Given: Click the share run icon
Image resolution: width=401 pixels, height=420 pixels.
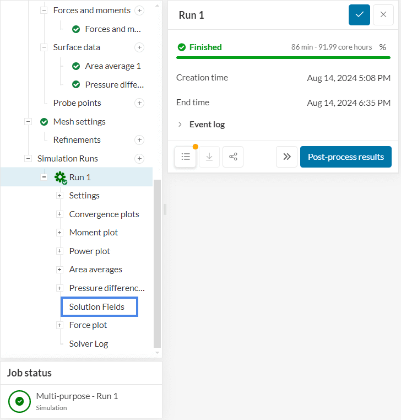Looking at the screenshot, I should pos(233,157).
